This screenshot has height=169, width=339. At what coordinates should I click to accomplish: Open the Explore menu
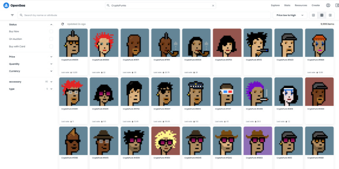click(275, 5)
